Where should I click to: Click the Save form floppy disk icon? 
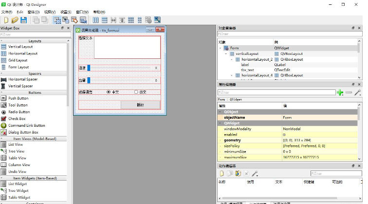coord(23,20)
